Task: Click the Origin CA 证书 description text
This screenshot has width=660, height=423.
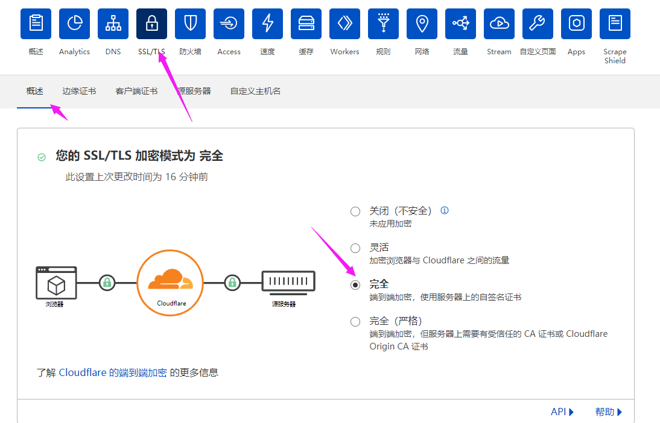Action: [x=399, y=346]
